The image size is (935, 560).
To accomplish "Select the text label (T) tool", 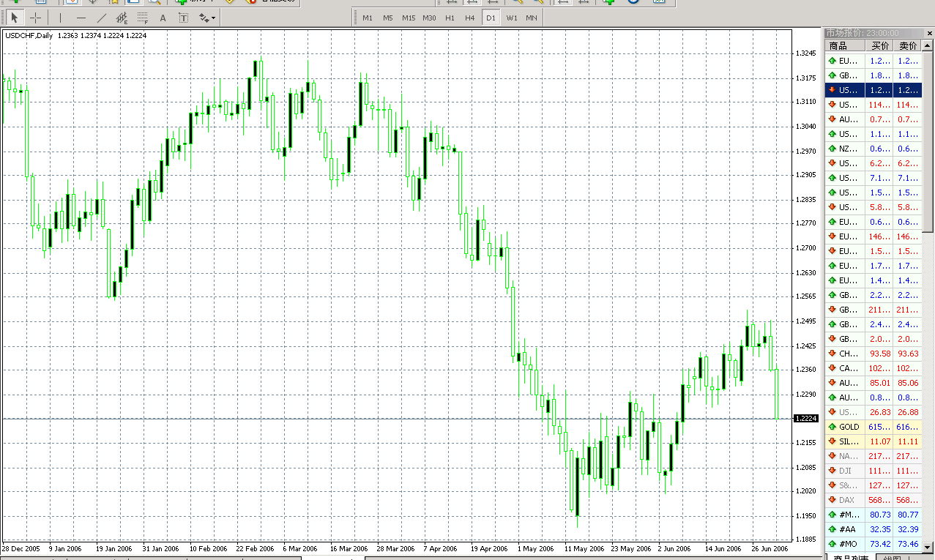I will tap(183, 18).
